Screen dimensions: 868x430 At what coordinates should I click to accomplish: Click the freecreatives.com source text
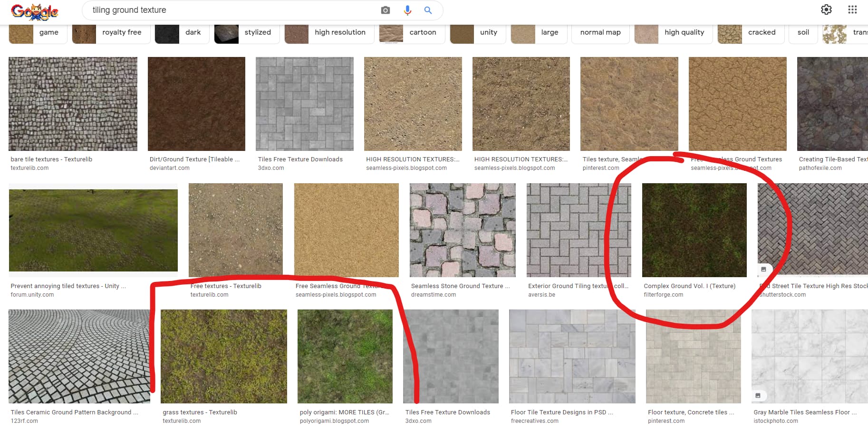pyautogui.click(x=535, y=421)
